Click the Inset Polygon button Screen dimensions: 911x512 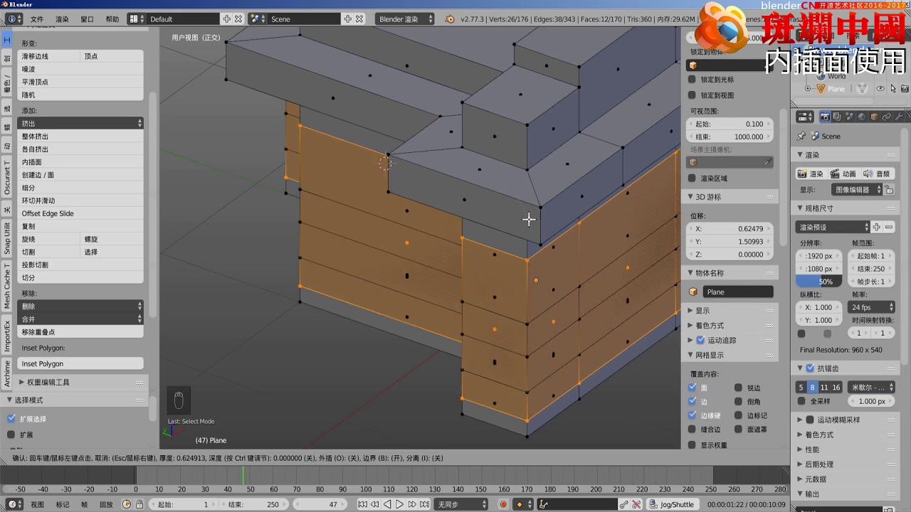(80, 363)
